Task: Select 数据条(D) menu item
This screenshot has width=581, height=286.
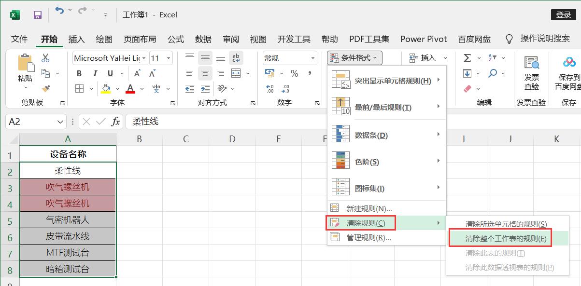Action: click(386, 135)
